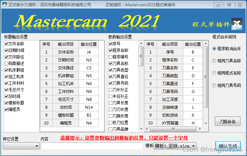Select 相同刀具名称 merge rule

coord(214,61)
